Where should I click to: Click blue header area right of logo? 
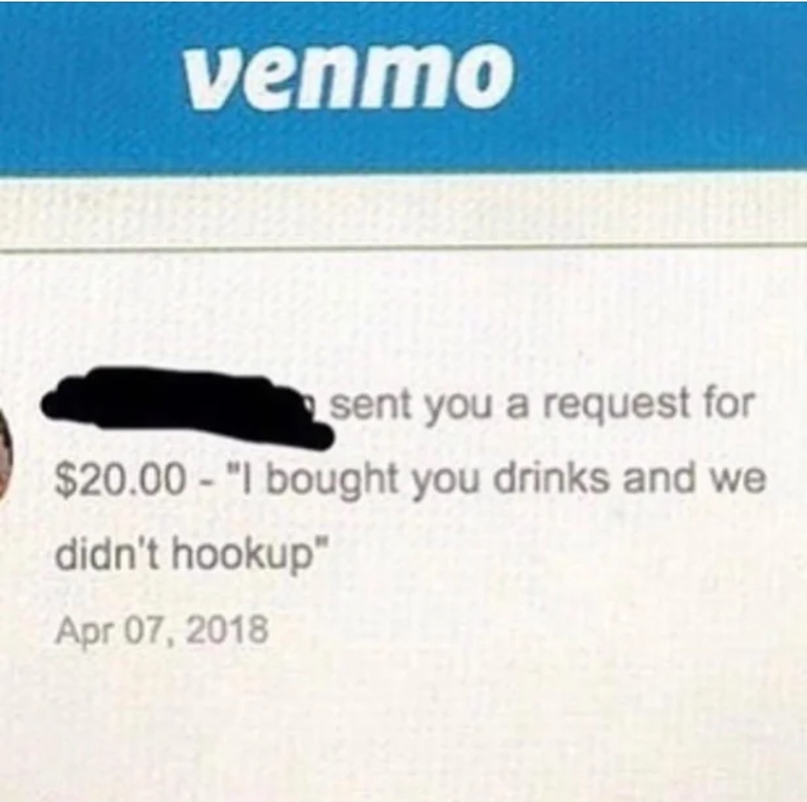tap(659, 82)
